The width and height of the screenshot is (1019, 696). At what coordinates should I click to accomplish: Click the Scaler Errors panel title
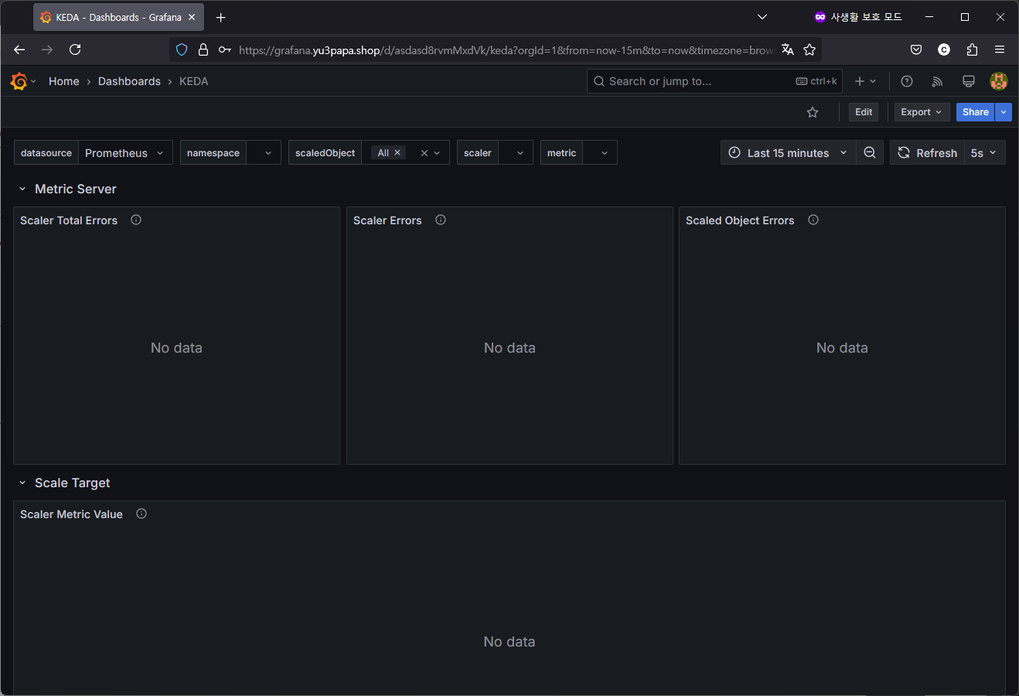(x=387, y=220)
